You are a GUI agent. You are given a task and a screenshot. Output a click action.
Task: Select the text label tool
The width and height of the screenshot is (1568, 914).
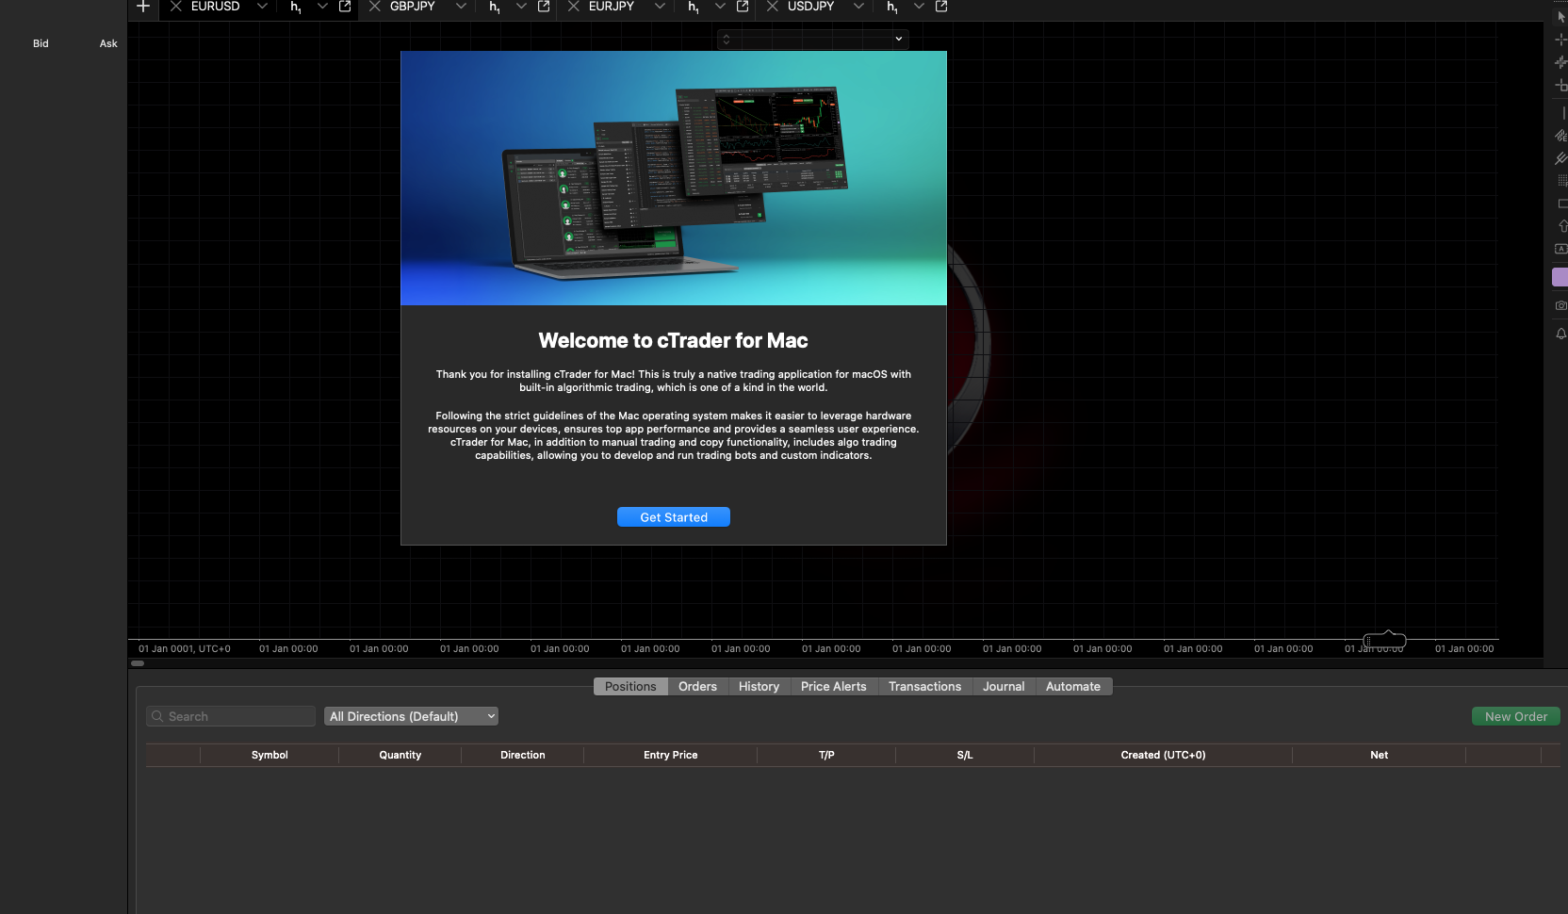pyautogui.click(x=1561, y=249)
